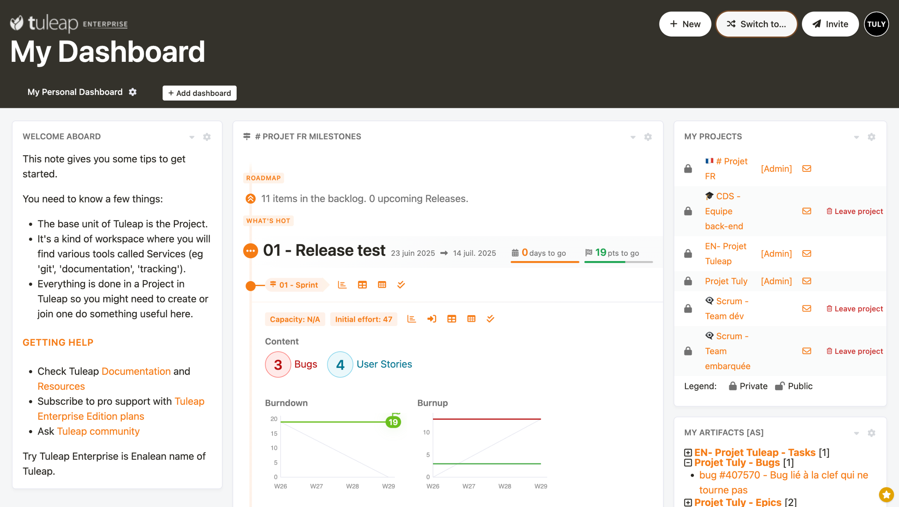Viewport: 899px width, 507px height.
Task: Click the test checkmark icon beside 01 - Sprint
Action: [401, 285]
